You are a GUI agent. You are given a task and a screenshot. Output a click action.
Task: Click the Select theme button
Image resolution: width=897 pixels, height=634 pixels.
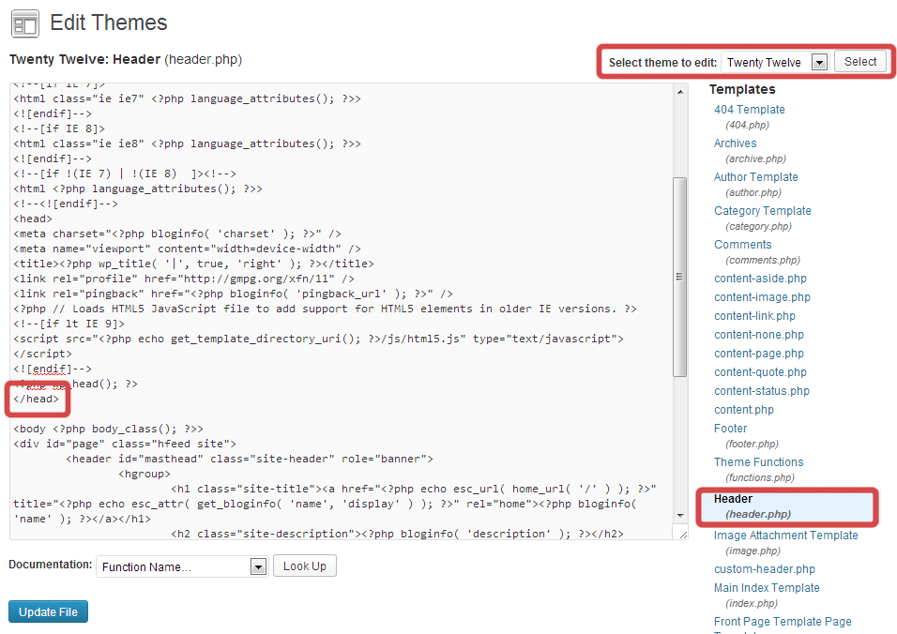coord(859,62)
